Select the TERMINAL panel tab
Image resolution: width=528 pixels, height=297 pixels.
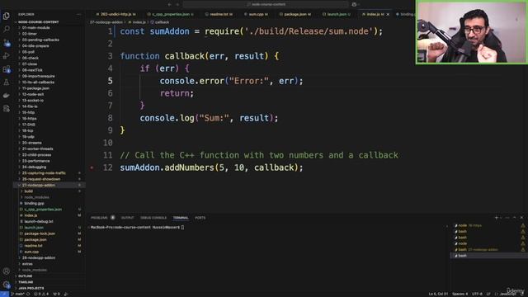click(x=181, y=218)
